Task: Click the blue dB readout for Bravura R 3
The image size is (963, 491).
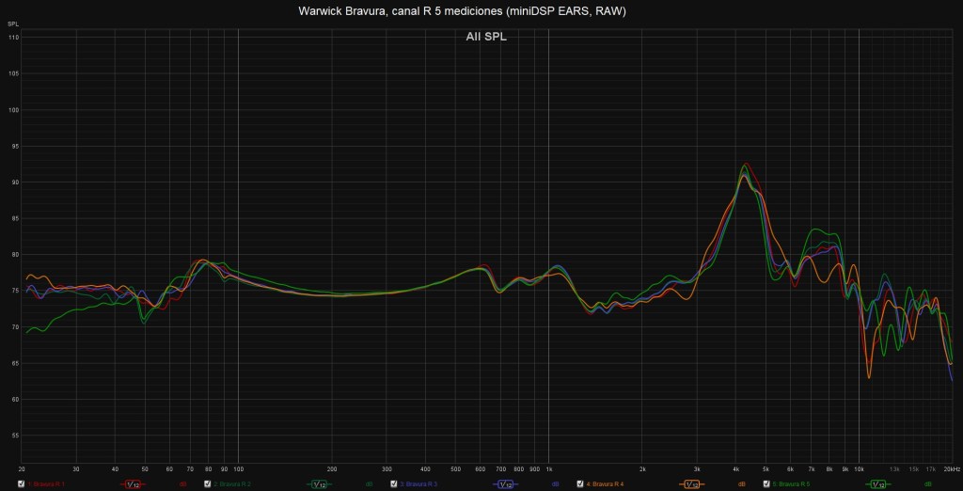Action: coord(556,484)
